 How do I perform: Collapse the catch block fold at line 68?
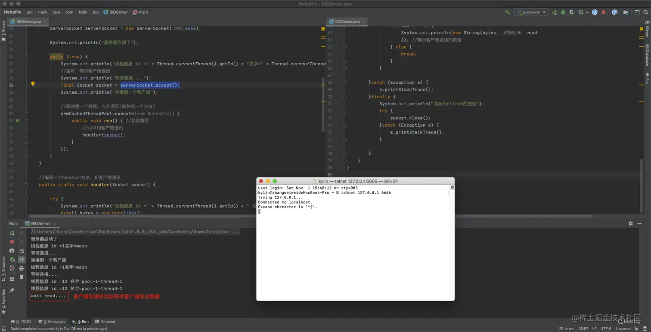(x=345, y=82)
